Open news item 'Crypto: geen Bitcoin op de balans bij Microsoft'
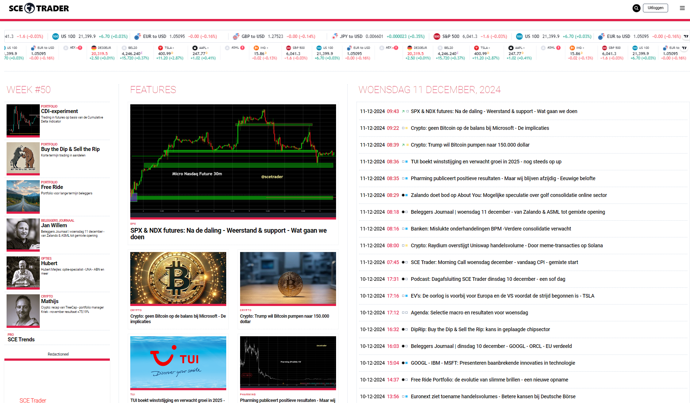This screenshot has height=403, width=690. (x=480, y=128)
